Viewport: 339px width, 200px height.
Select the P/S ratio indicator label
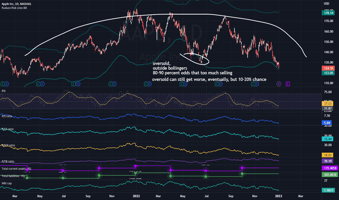(x=7, y=116)
